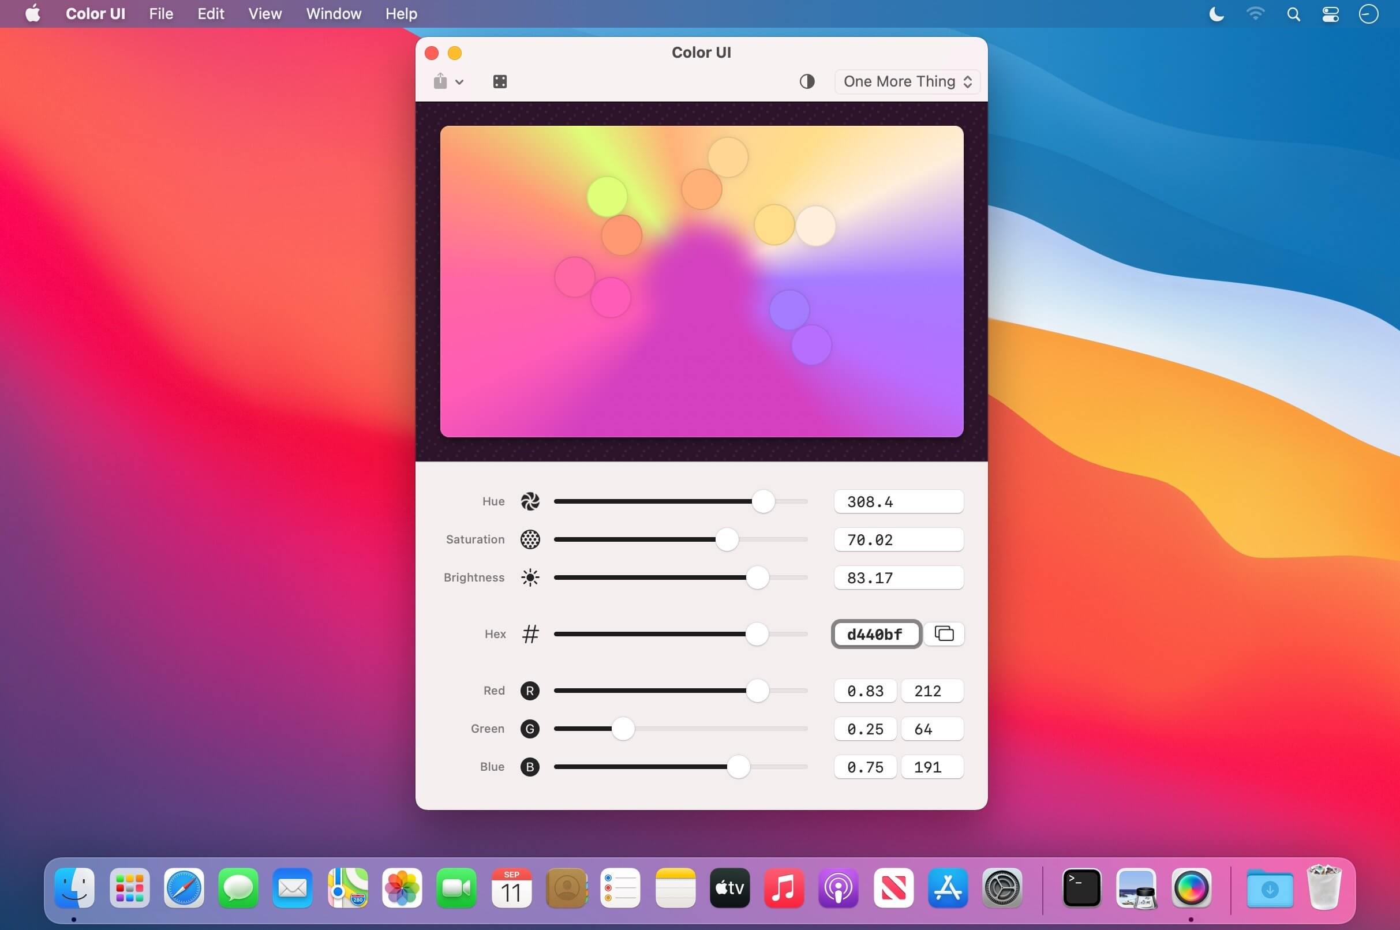This screenshot has width=1400, height=930.
Task: Click the Hue value field 308.4
Action: tap(898, 502)
